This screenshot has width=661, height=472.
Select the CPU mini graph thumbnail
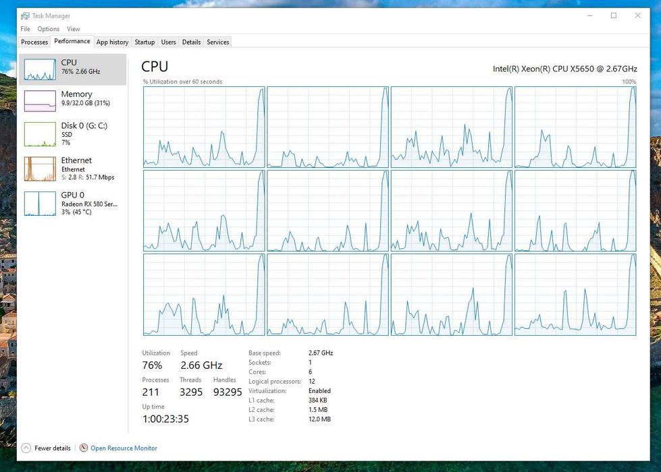pyautogui.click(x=40, y=69)
